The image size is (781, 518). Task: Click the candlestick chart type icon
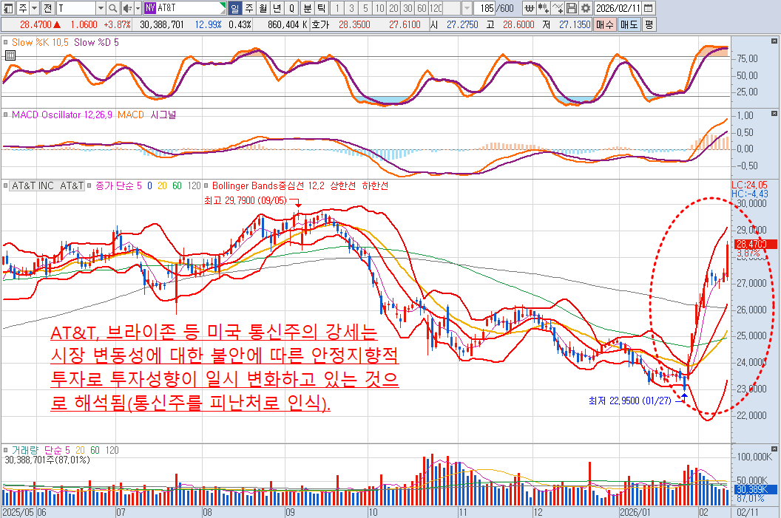(544, 8)
